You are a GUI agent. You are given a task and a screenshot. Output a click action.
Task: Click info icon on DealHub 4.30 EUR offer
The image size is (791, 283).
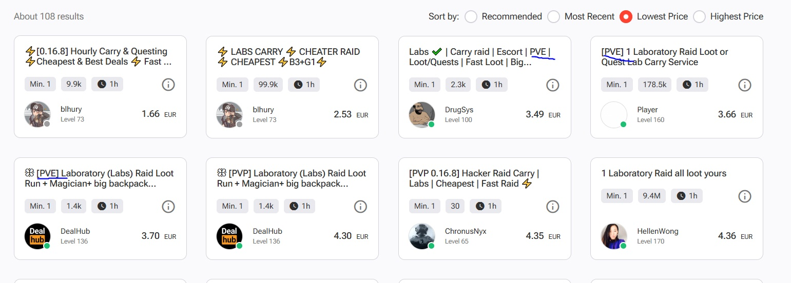point(360,207)
